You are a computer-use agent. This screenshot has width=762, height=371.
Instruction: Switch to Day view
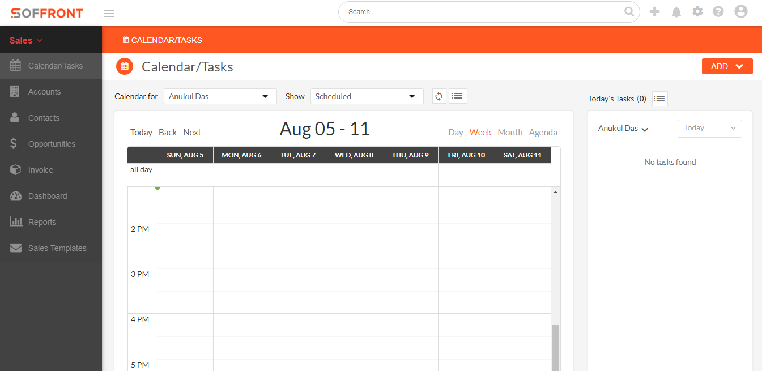point(456,132)
